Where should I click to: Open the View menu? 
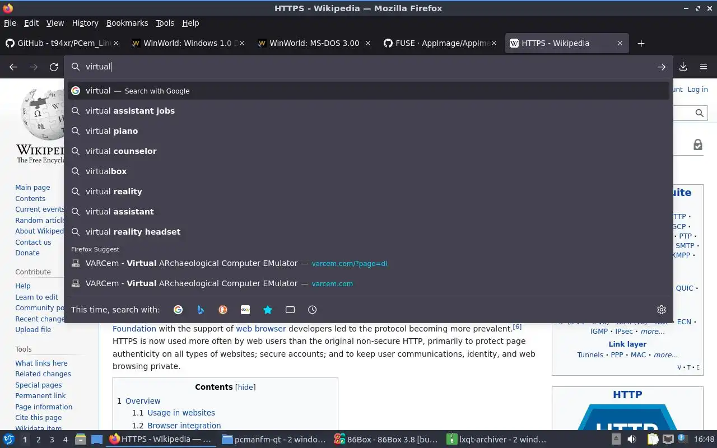(55, 23)
